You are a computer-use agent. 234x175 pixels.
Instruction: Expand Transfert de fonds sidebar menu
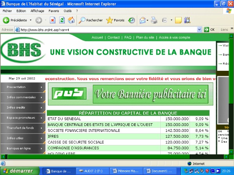pos(23,128)
